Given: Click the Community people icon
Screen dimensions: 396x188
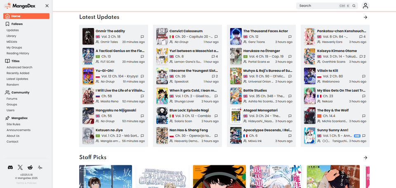Looking at the screenshot, I should [x=7, y=92].
